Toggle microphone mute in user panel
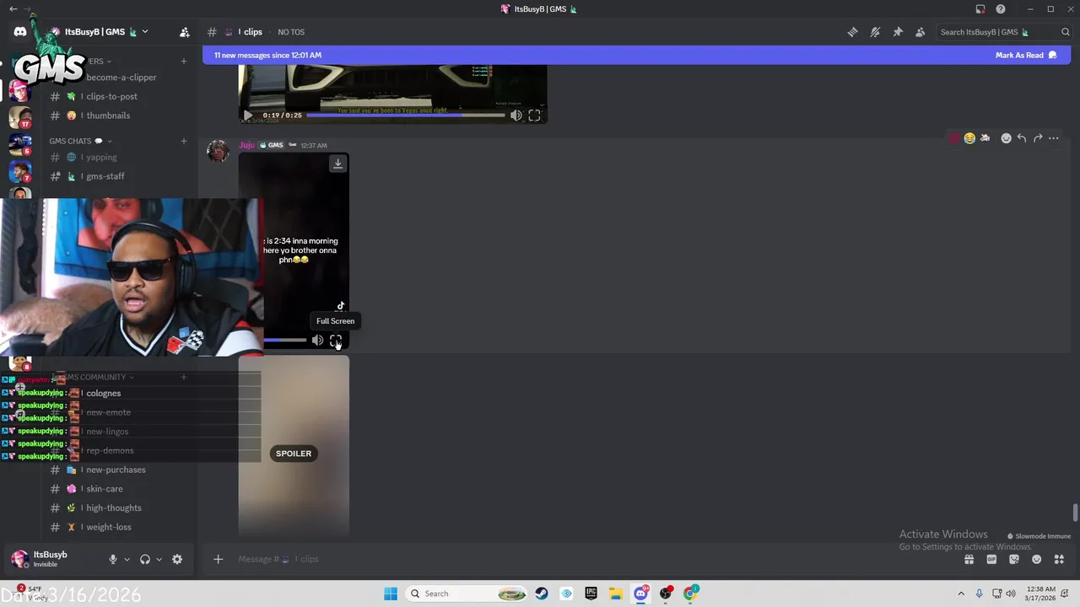 [112, 559]
